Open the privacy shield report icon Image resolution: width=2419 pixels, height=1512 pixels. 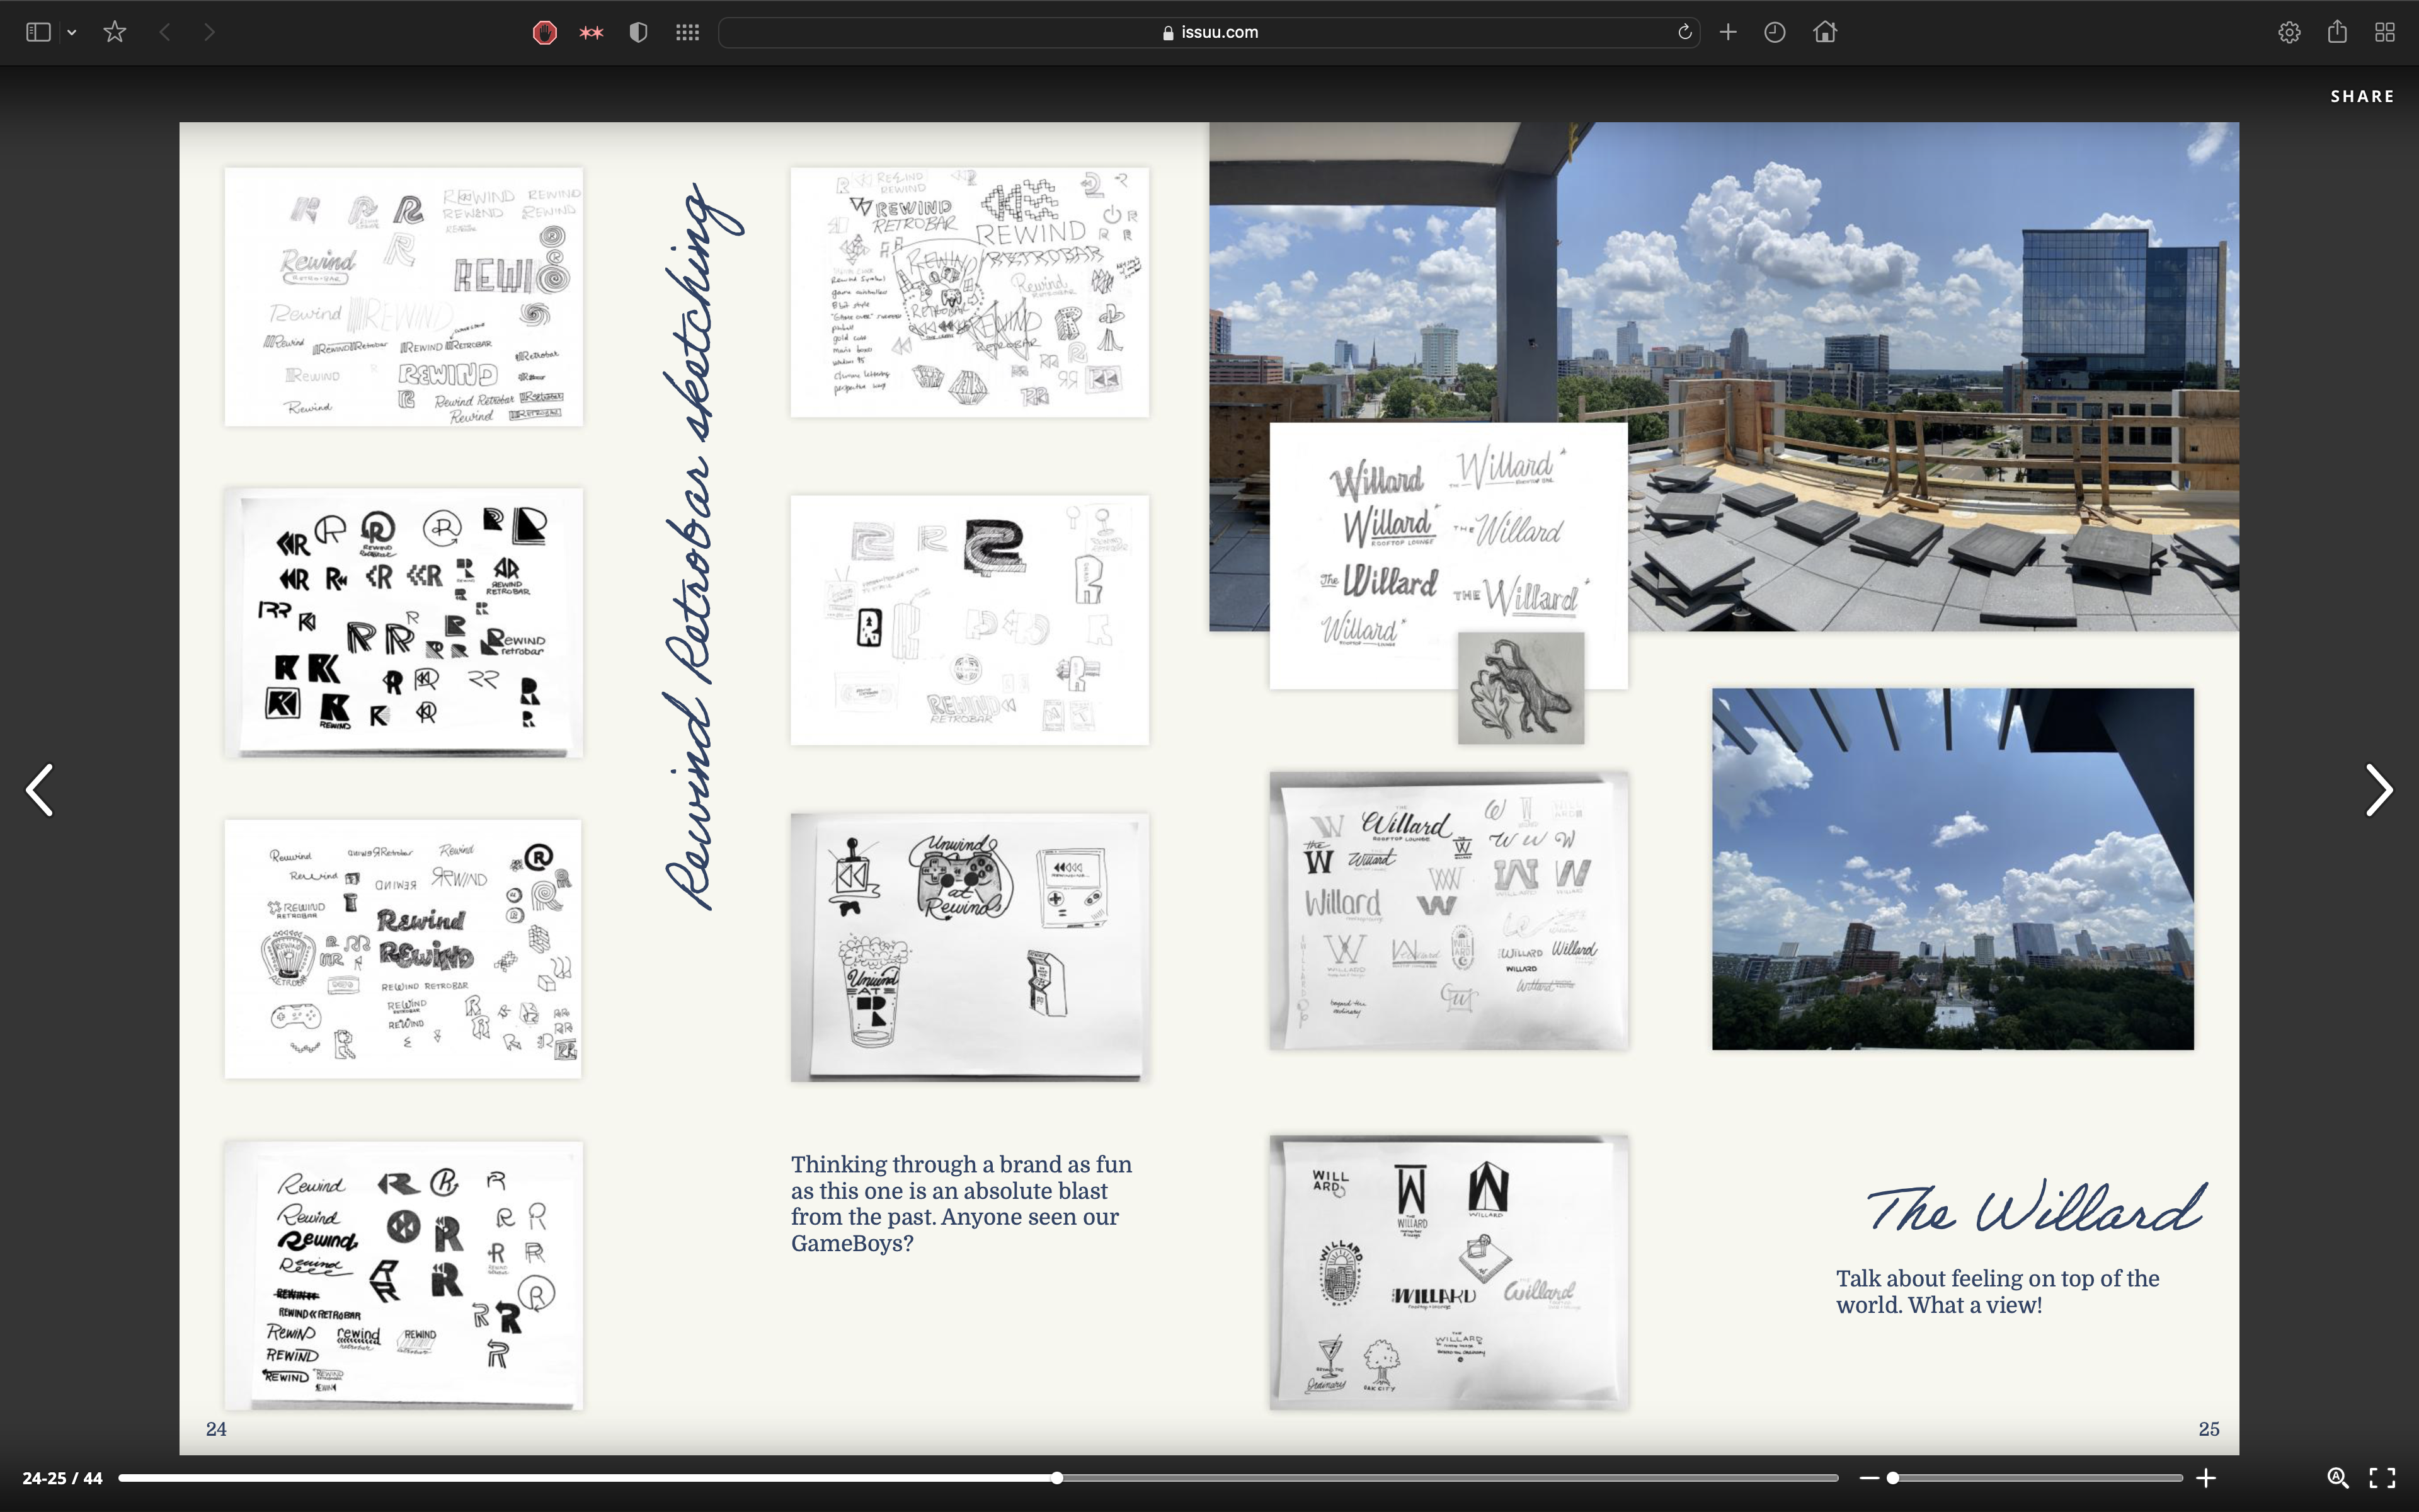639,32
